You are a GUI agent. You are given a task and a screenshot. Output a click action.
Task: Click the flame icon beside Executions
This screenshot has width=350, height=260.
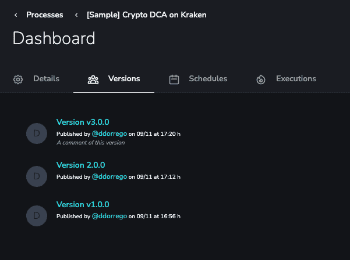point(261,80)
